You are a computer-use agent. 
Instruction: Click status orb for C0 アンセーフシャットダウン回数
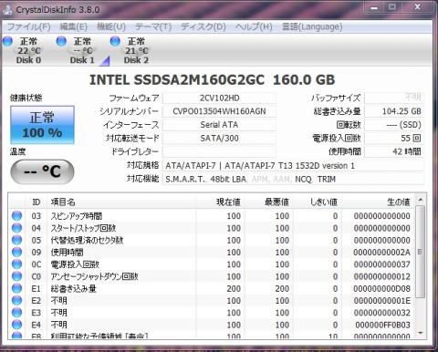point(16,276)
